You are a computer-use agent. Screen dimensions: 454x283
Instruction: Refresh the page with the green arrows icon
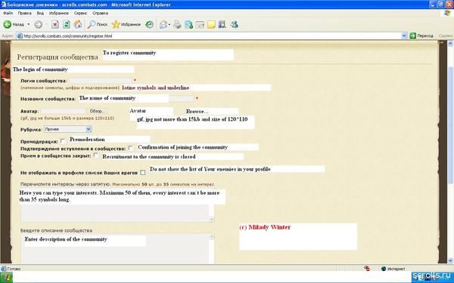click(x=67, y=25)
